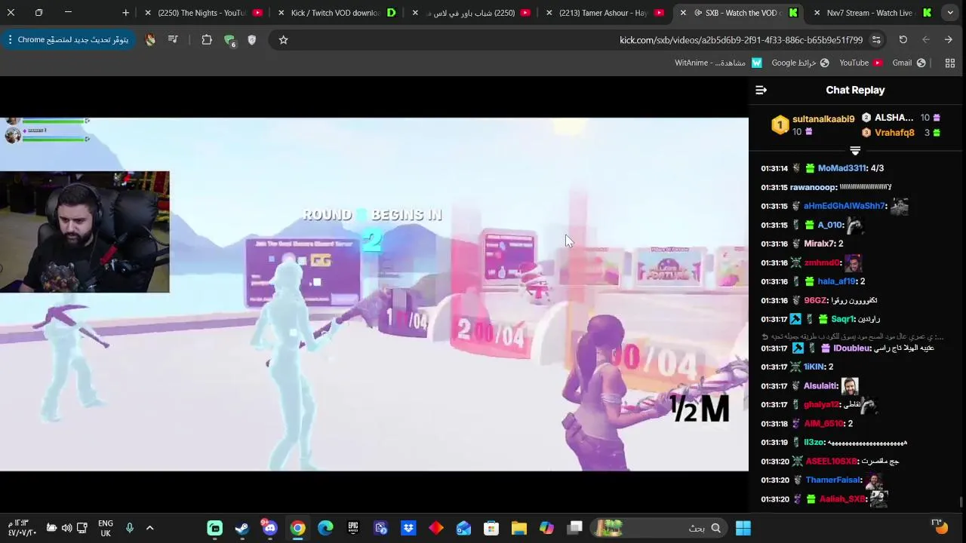Select the 01:31:14 chat timestamp
Screen dimensions: 966x543
pyautogui.click(x=774, y=168)
